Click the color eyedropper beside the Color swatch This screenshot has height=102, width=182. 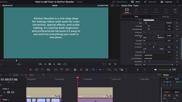157,20
